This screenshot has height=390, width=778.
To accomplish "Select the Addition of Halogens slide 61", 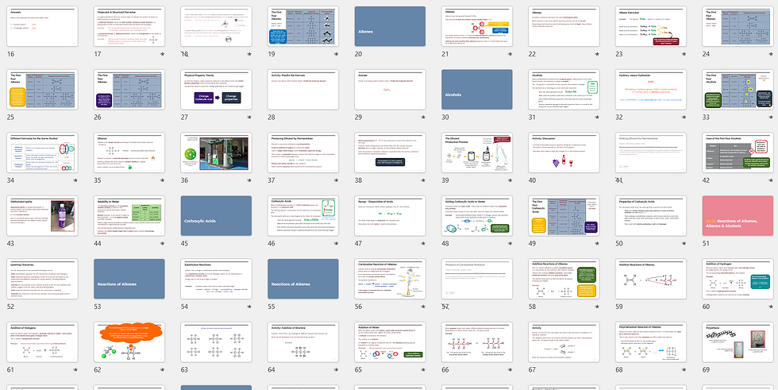I will point(42,342).
